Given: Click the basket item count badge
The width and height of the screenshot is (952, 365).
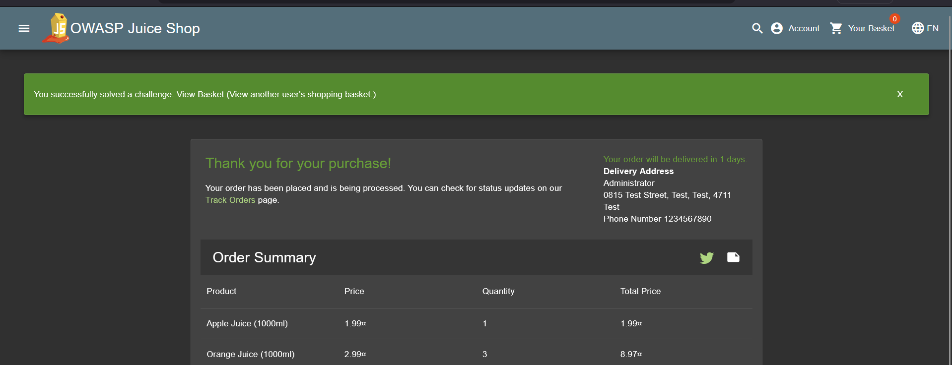Looking at the screenshot, I should click(x=894, y=19).
